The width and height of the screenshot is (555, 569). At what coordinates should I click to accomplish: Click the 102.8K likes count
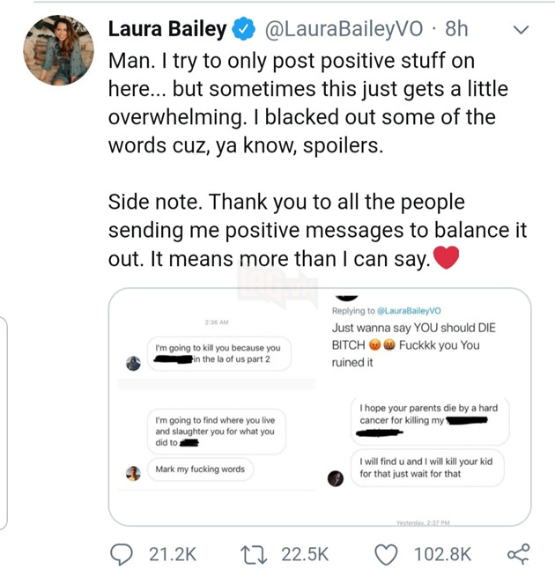coord(442,553)
